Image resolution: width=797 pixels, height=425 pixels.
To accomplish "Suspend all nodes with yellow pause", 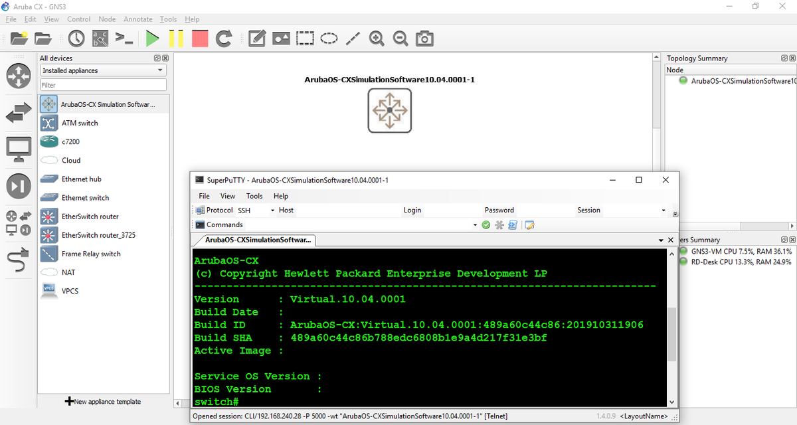I will 176,39.
